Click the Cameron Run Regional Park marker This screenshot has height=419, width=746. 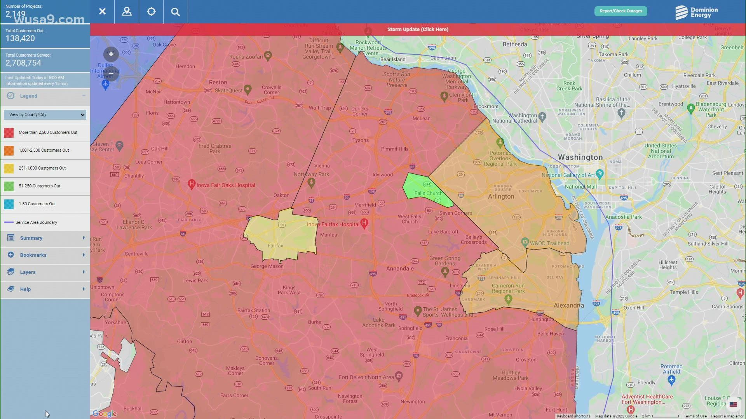pyautogui.click(x=508, y=300)
